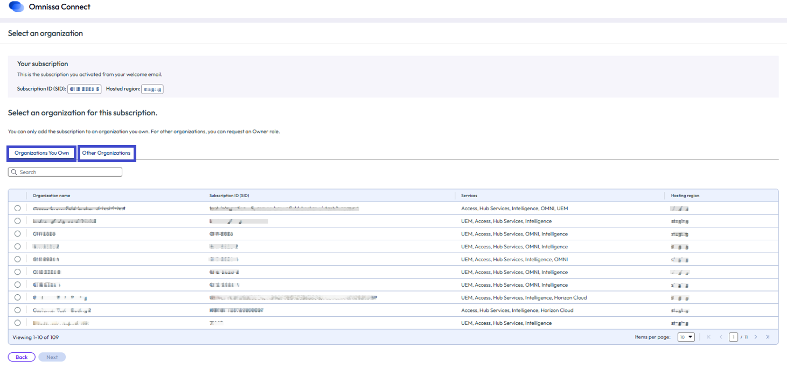Screen dimensions: 787x368
Task: Select radio of row ending in 'Intelligence, OMNI'
Action: click(18, 259)
